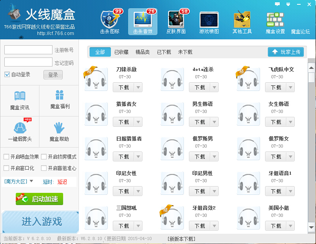Viewport: 316px width, 244px height.
Task: Enable the 开启窗口化 windowed mode checkbox
Action: 6,168
